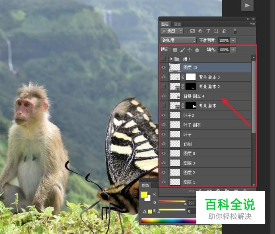Show the 组 1 group
Viewport: 275px width, 234px height.
(163, 59)
